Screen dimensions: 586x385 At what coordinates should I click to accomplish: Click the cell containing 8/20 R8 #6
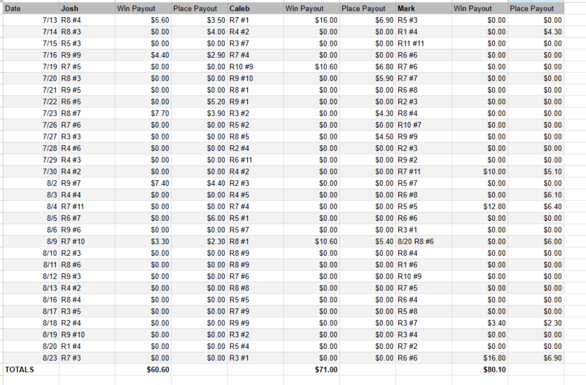coord(423,241)
